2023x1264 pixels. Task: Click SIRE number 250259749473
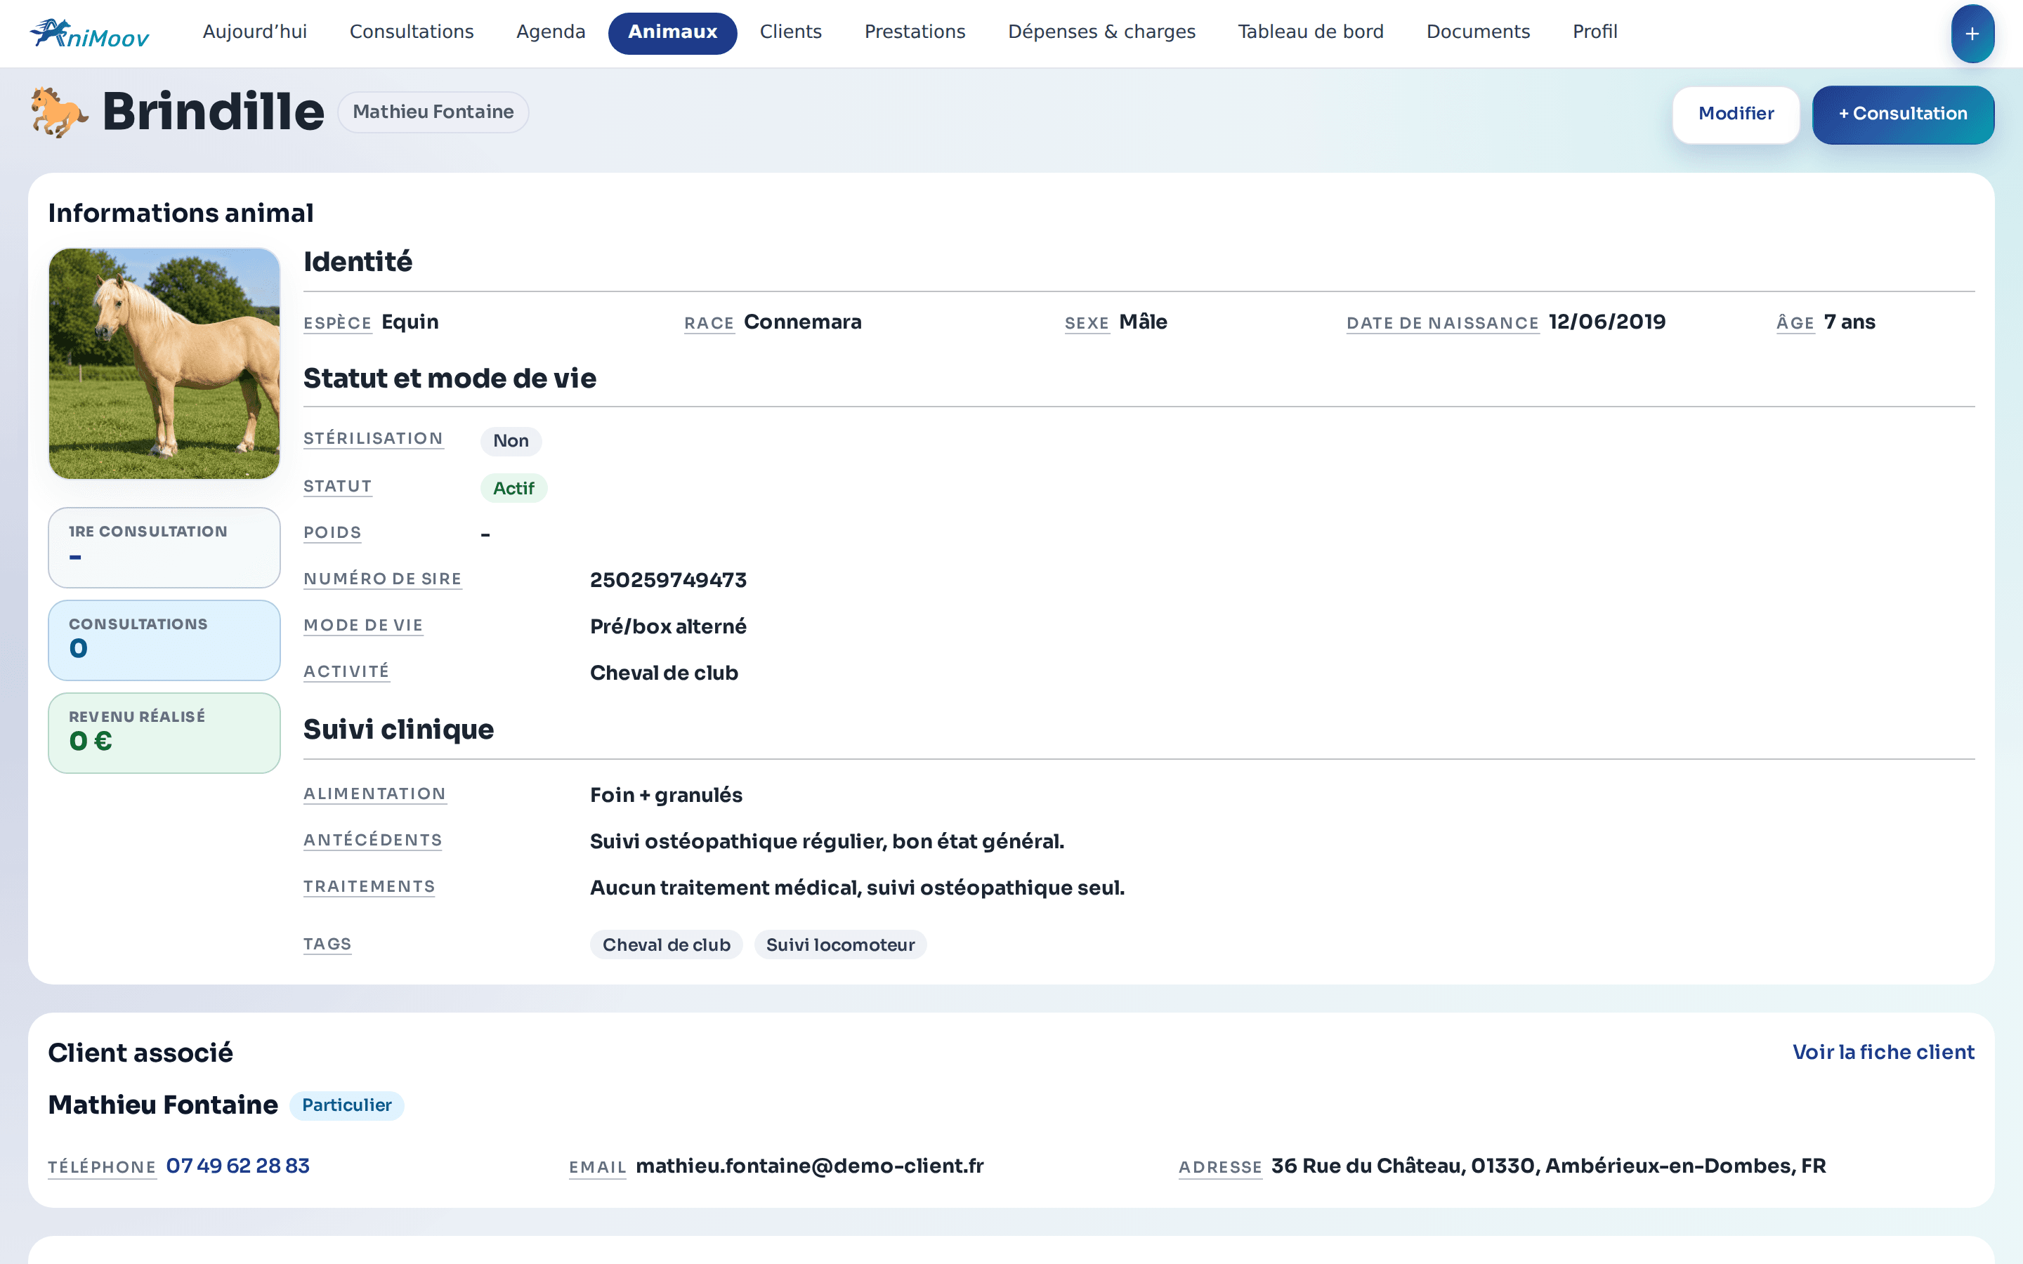668,580
